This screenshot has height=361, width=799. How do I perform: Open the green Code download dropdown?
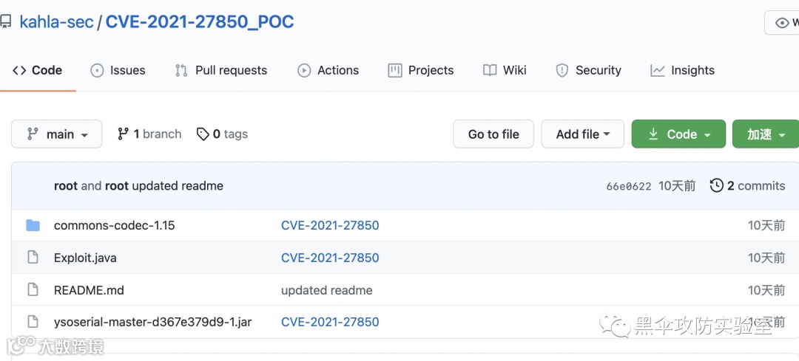[678, 134]
